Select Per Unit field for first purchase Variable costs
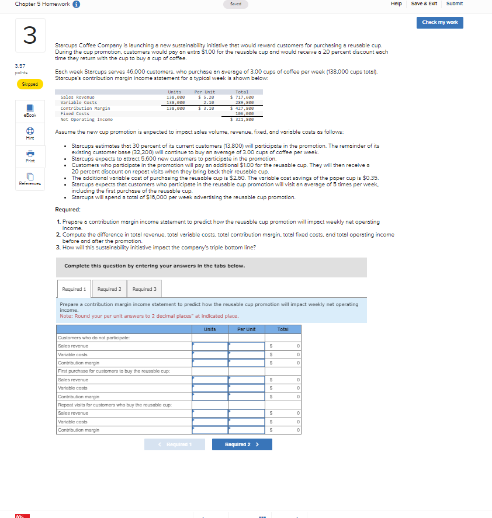Viewport: 492px width, 518px height. (x=247, y=388)
